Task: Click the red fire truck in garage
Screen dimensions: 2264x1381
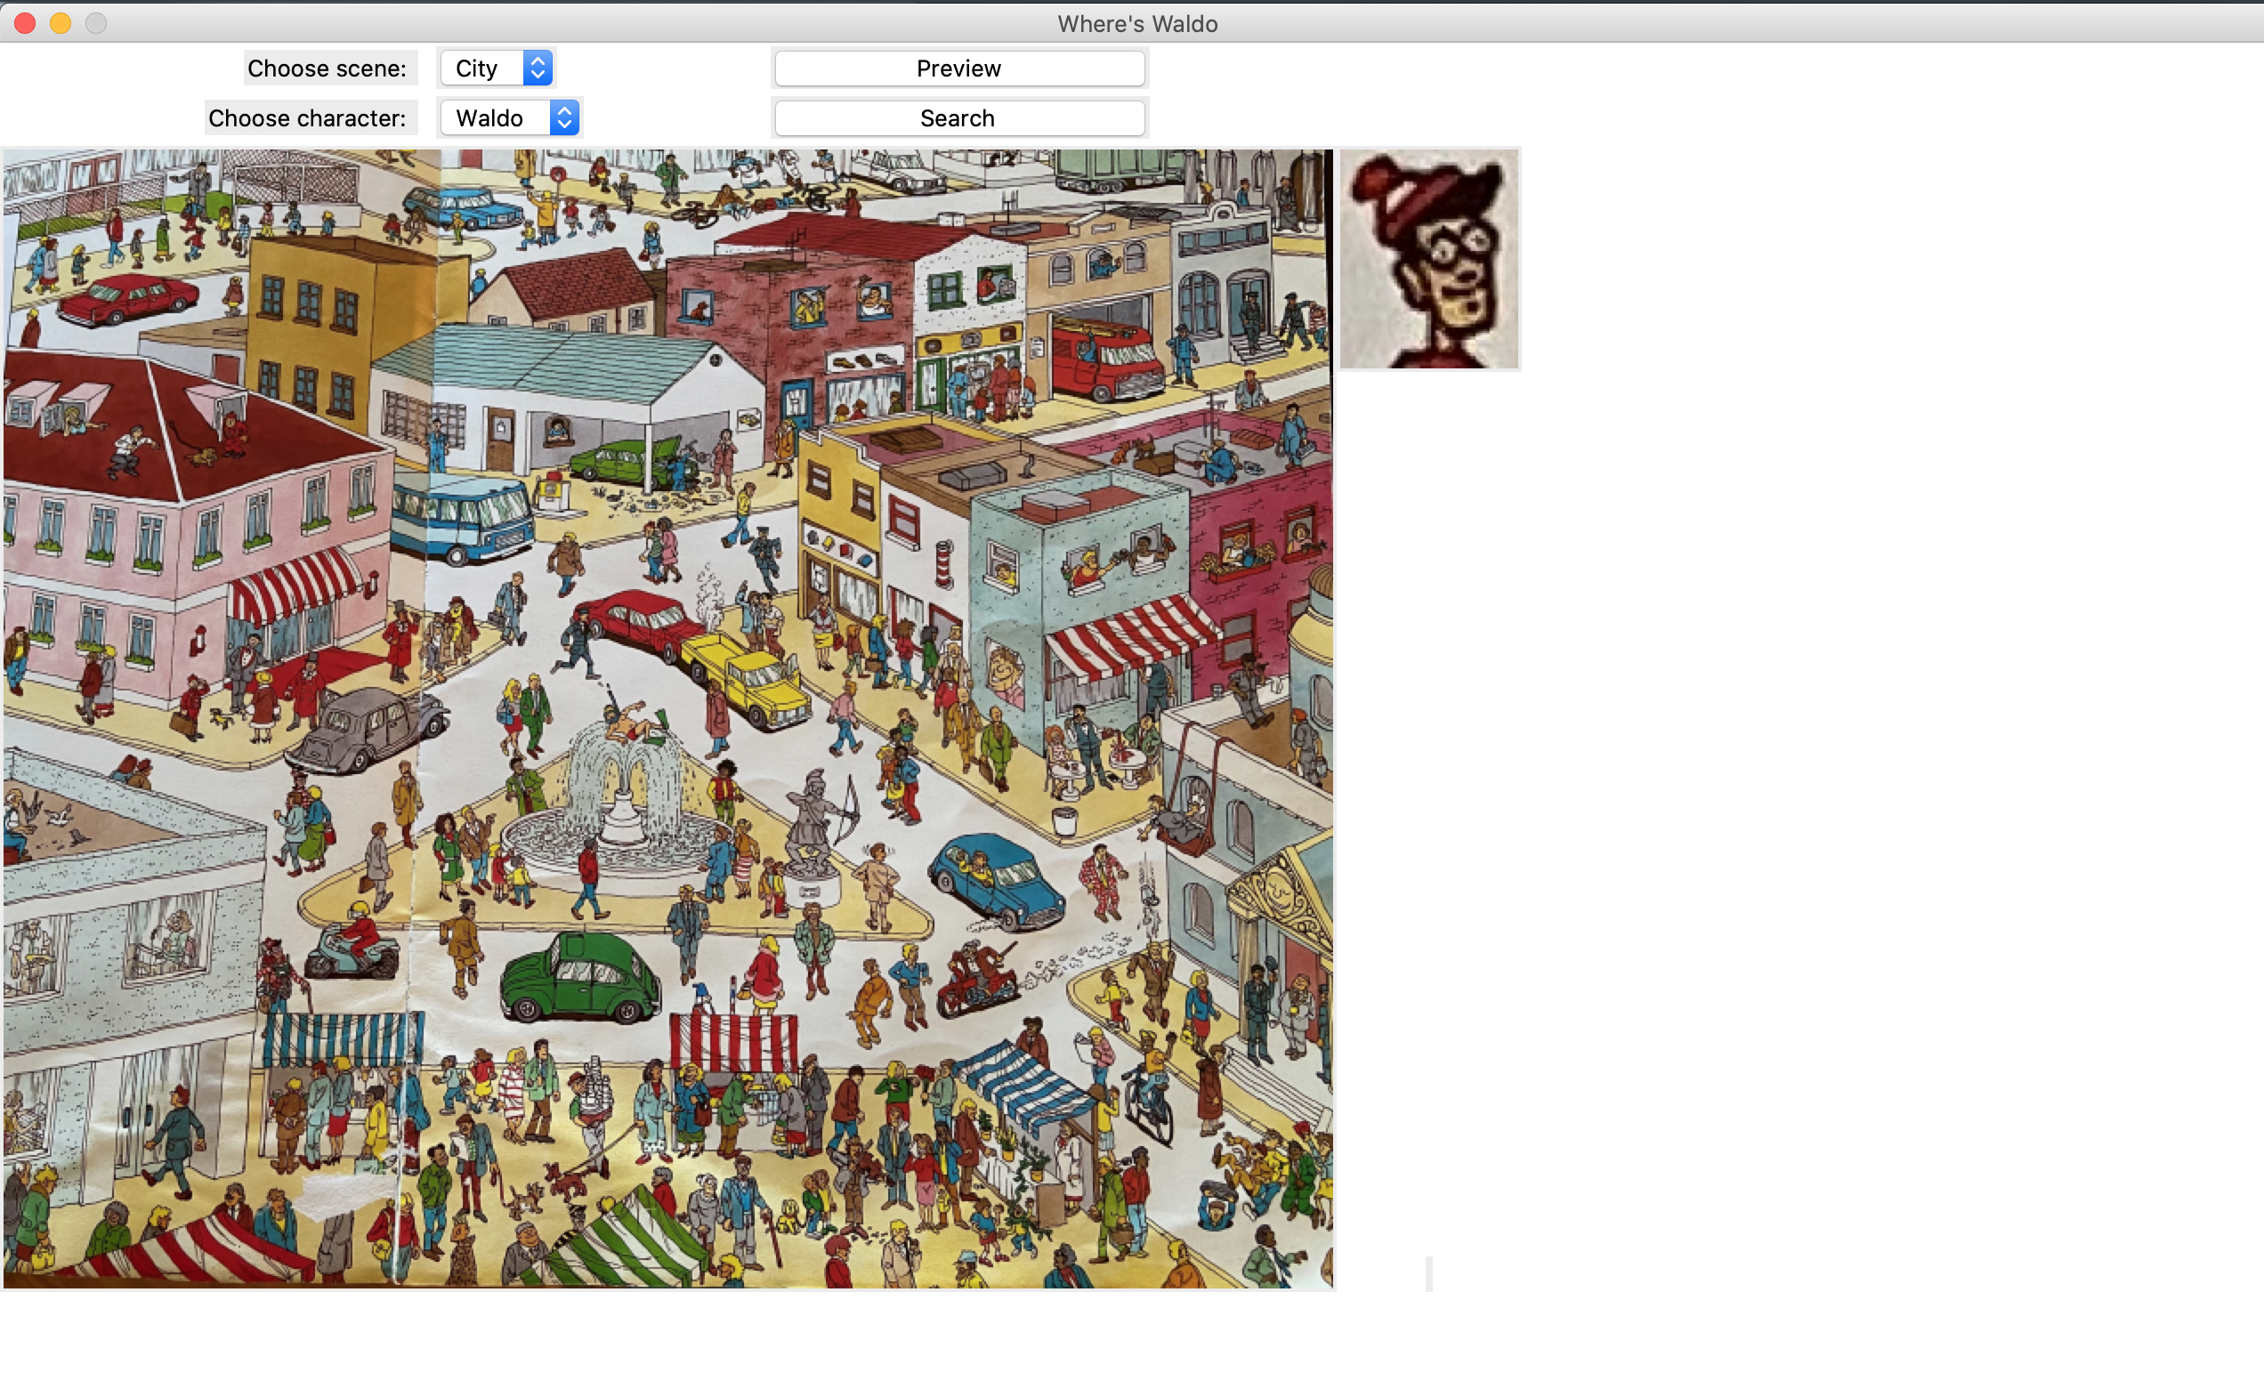Action: (1105, 359)
